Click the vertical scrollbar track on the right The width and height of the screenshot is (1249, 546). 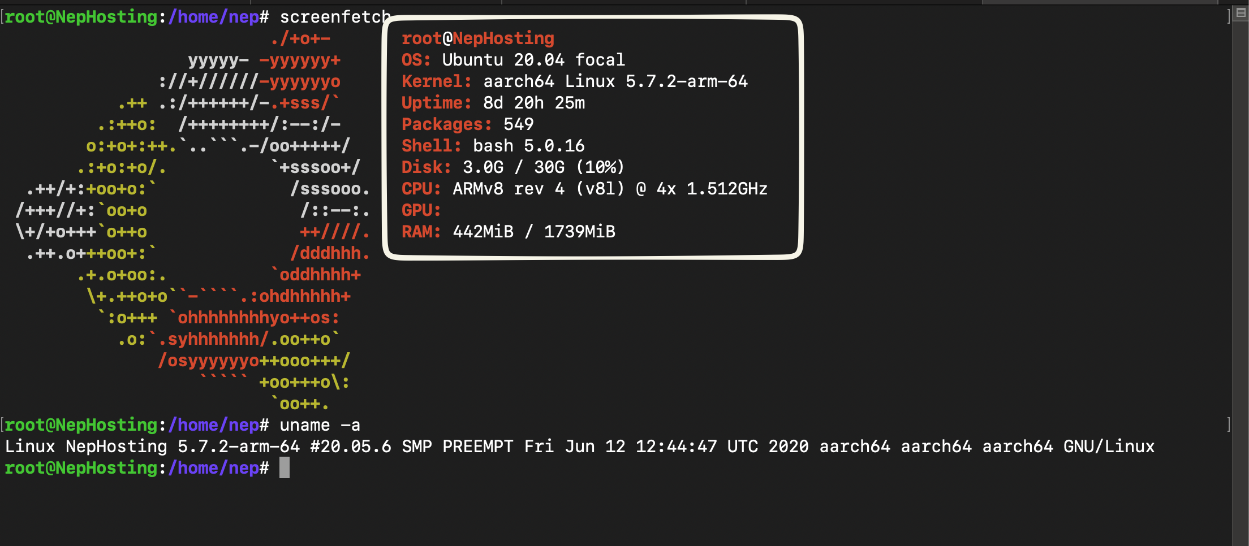click(x=1241, y=283)
